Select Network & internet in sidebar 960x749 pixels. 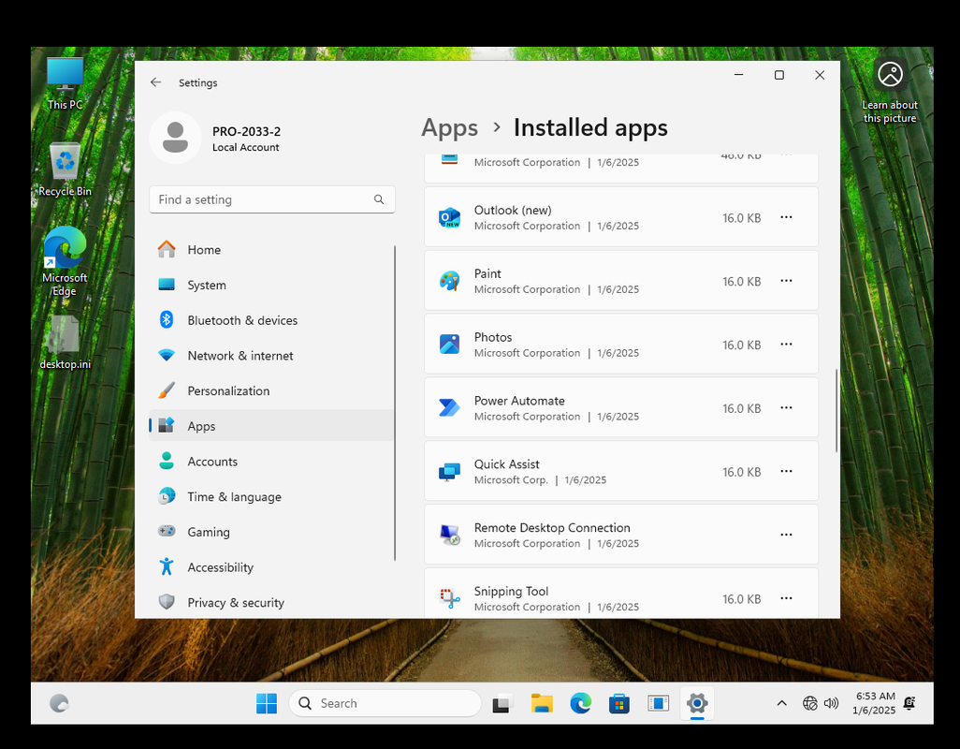(271, 356)
